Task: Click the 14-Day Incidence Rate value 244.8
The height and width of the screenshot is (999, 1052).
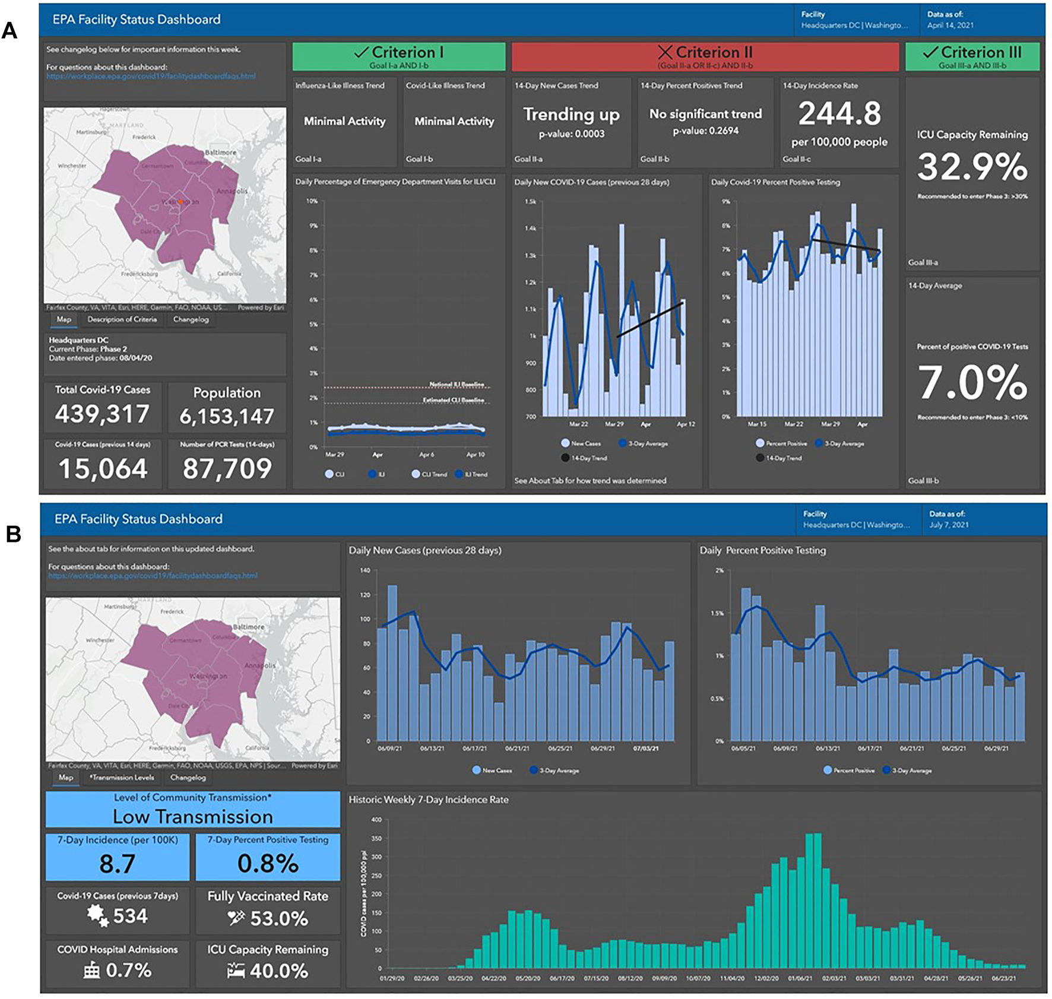Action: click(839, 113)
